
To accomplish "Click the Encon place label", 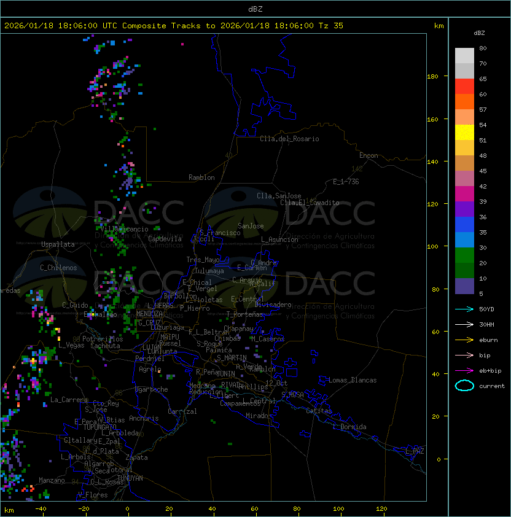I will click(369, 155).
